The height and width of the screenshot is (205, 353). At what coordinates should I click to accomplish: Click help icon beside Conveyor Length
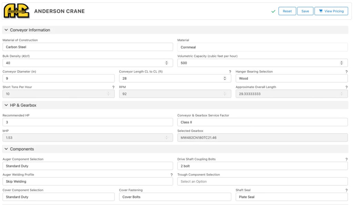[230, 72]
